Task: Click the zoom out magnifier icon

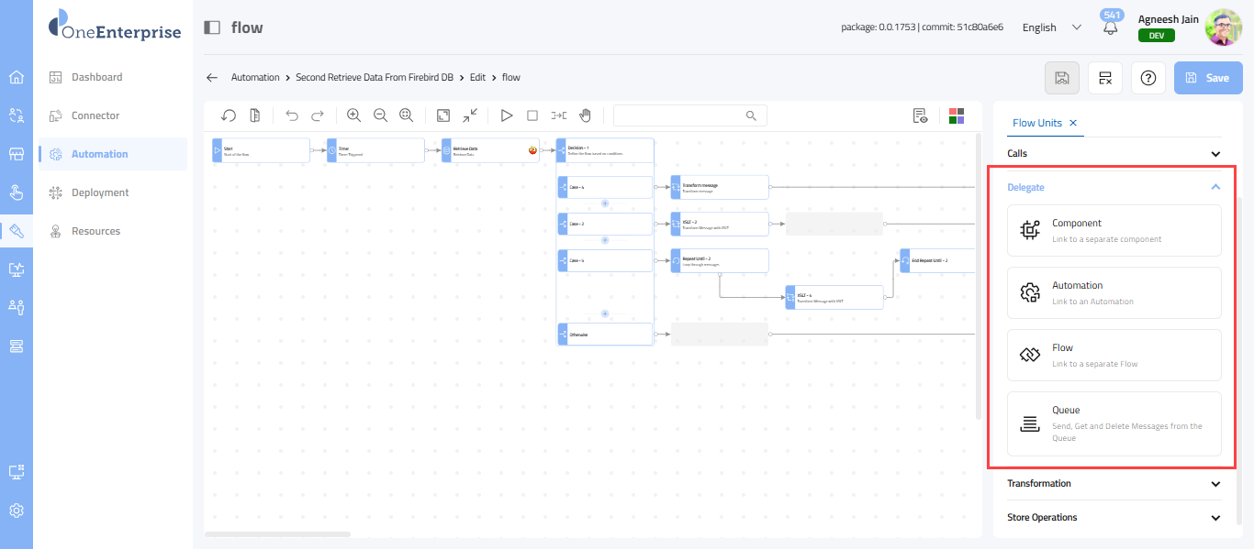Action: [x=380, y=115]
